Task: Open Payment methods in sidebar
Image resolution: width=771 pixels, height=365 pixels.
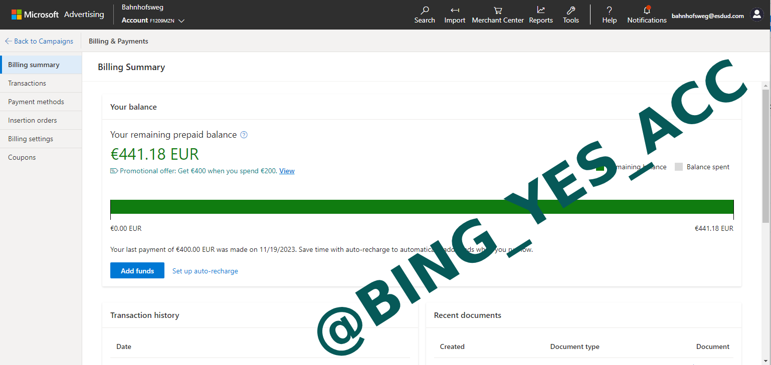Action: (36, 102)
